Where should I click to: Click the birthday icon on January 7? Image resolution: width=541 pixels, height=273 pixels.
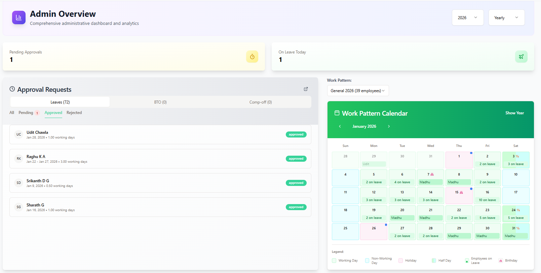[x=432, y=174]
